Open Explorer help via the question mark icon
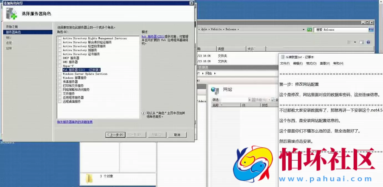The height and width of the screenshot is (187, 383). (x=368, y=42)
